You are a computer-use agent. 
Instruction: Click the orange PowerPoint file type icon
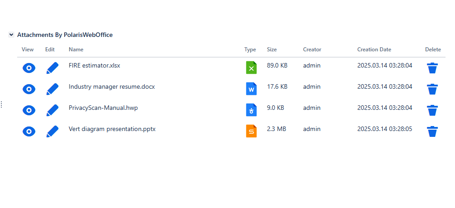pos(251,131)
